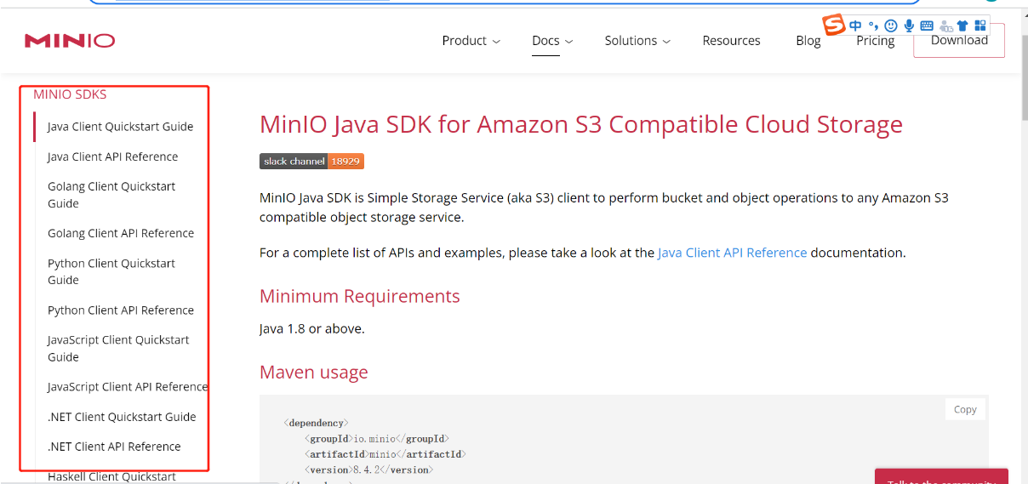The width and height of the screenshot is (1028, 484).
Task: Open Sogou skin shirt icon
Action: [962, 26]
